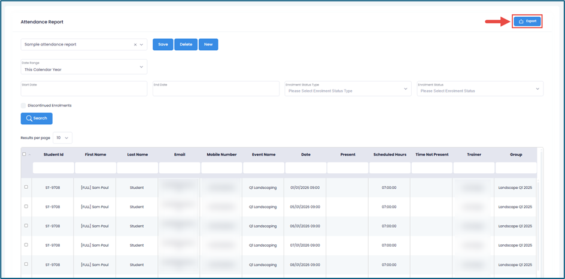This screenshot has height=279, width=565.
Task: Clear the Sample attendance report selection
Action: (x=135, y=45)
